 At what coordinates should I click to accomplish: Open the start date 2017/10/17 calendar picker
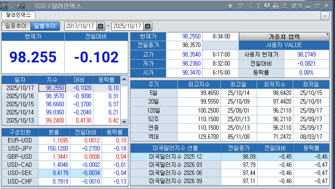coord(101,26)
